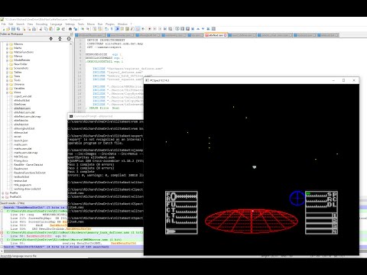Open the Settings menu
This screenshot has width=367, height=275.
click(x=70, y=24)
